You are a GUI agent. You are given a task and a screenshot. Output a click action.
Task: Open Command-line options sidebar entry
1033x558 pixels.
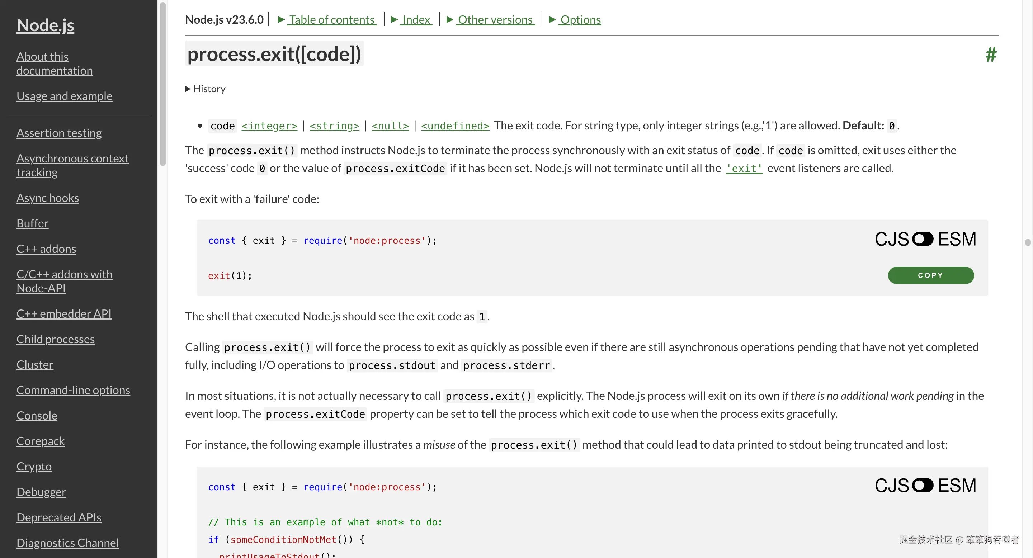[73, 390]
